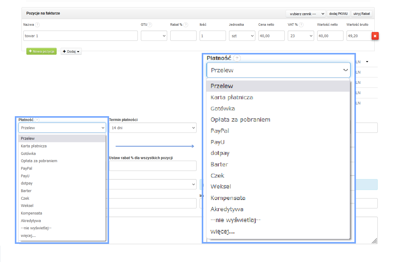This screenshot has height=262, width=415.
Task: Click the small unmagnified Płatność combo box showing Przelew
Action: 62,128
